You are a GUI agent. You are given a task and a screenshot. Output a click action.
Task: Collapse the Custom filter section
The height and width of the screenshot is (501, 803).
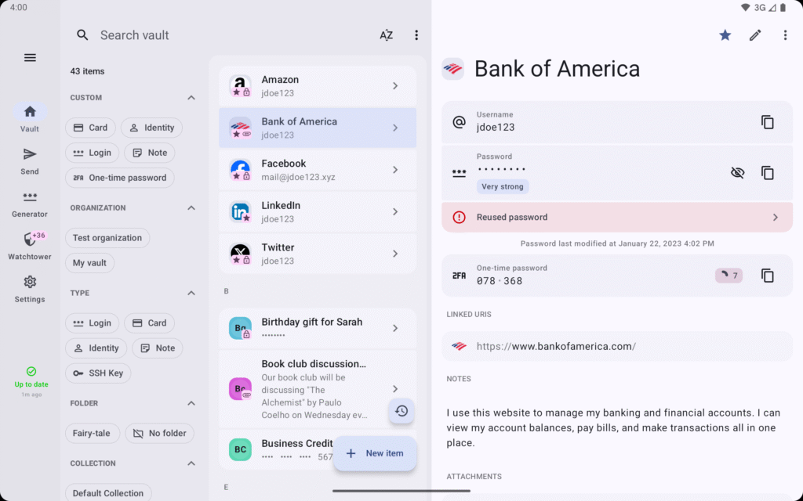[x=191, y=98]
